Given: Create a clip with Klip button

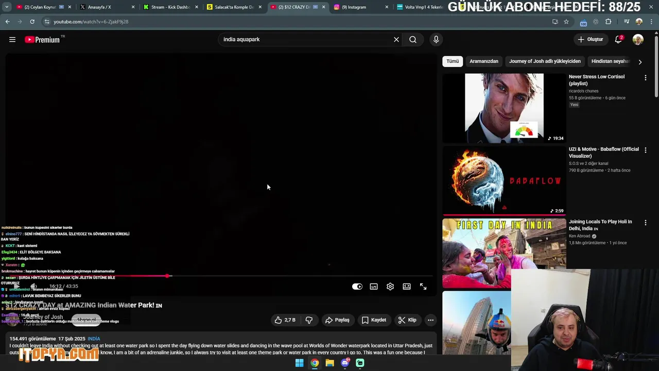Looking at the screenshot, I should pos(407,320).
